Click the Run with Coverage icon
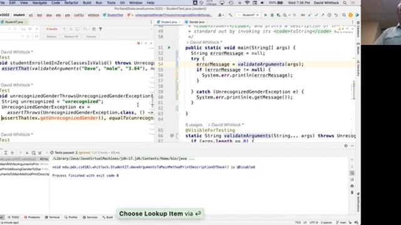401x225 pixels. click(278, 15)
